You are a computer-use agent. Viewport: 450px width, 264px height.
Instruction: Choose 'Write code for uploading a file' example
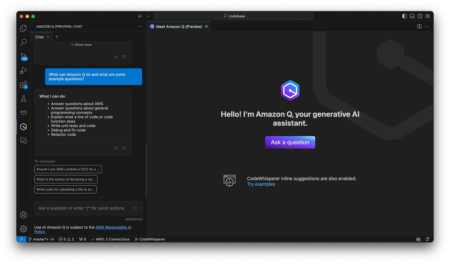click(x=66, y=189)
